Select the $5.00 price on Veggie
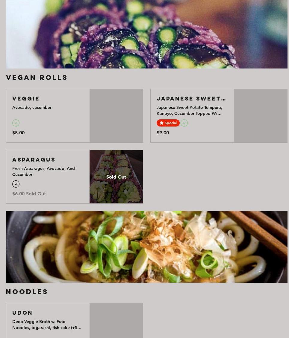Screen dimensions: 289x338 18,133
